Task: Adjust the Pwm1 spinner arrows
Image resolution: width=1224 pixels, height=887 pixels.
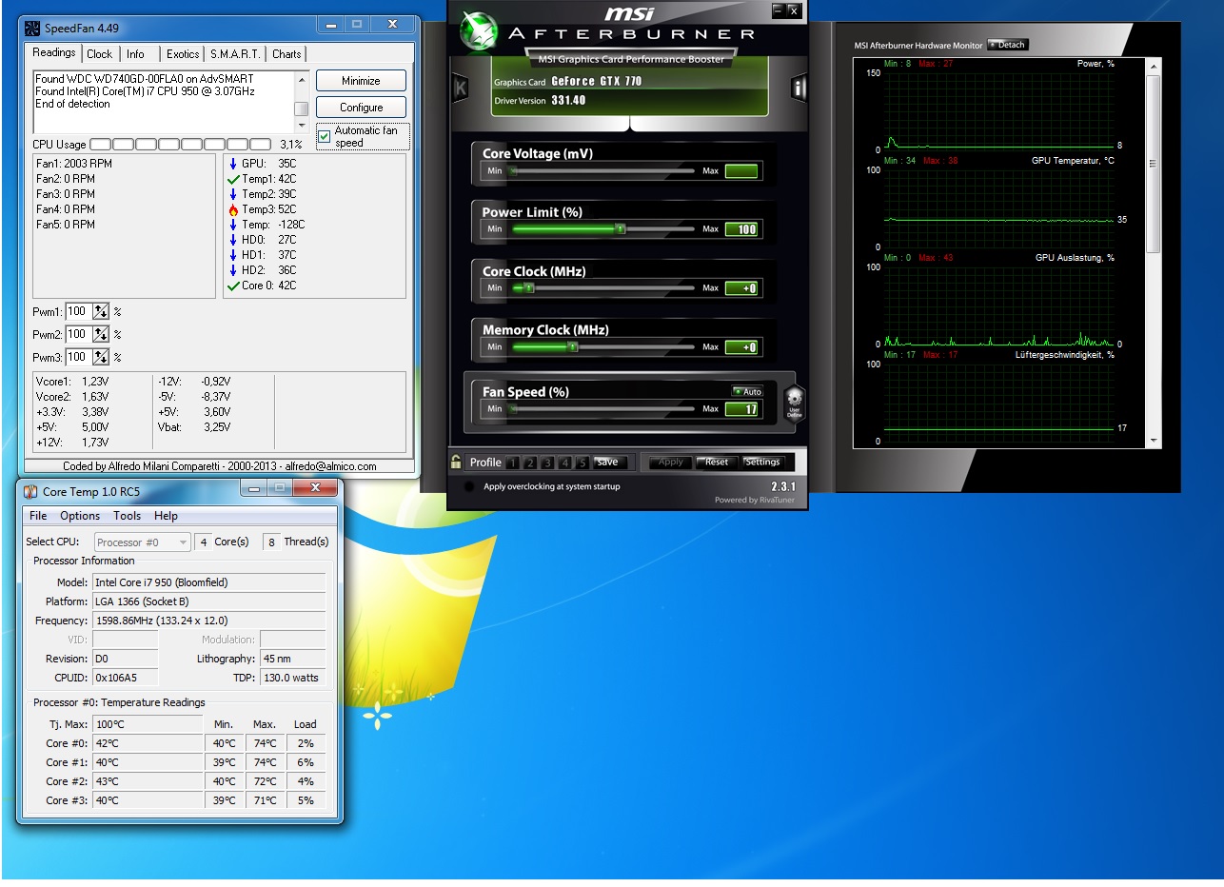Action: [x=102, y=311]
